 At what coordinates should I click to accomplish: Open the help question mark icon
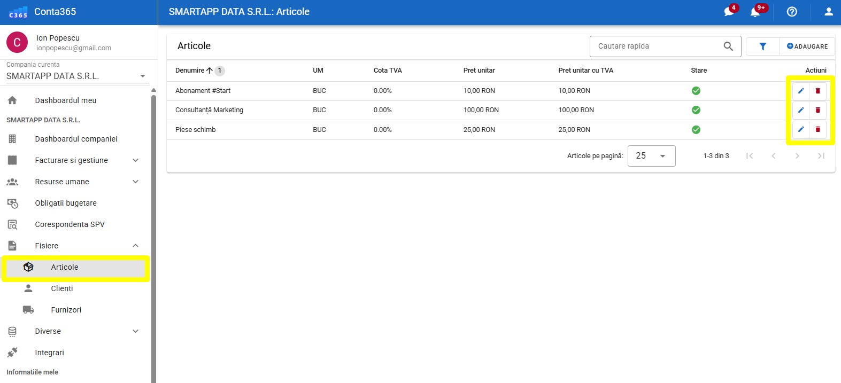click(792, 12)
